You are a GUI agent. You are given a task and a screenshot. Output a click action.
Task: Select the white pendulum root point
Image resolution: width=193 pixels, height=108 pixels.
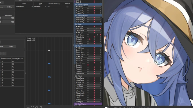(x=49, y=50)
